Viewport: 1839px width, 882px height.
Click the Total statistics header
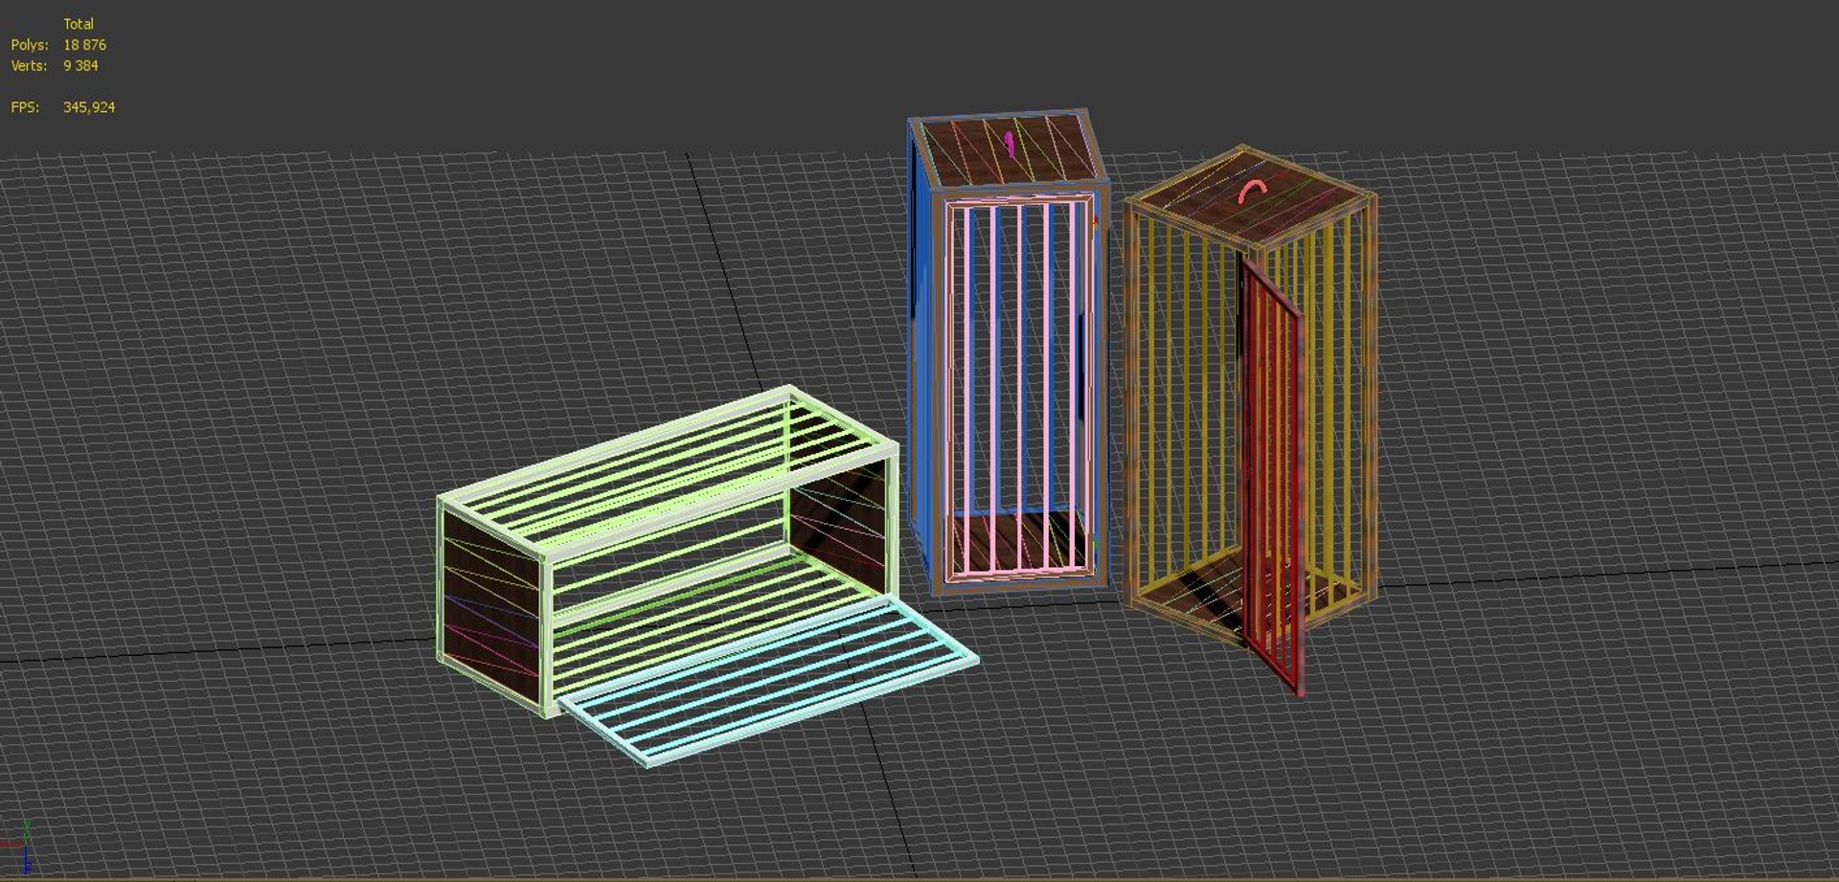(79, 24)
